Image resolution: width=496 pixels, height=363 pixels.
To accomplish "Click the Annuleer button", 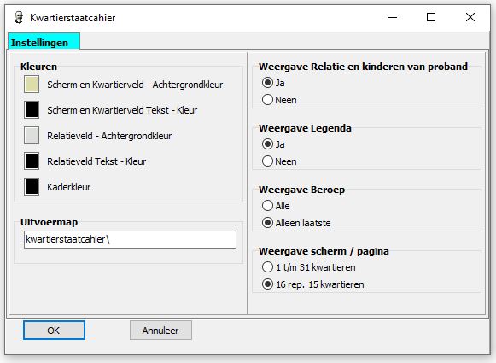I will 160,330.
